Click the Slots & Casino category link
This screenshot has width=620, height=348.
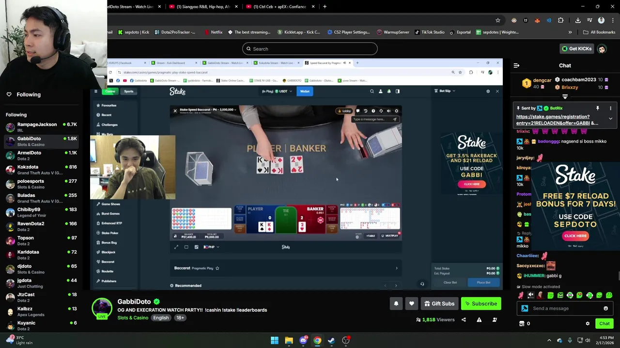[x=133, y=318]
